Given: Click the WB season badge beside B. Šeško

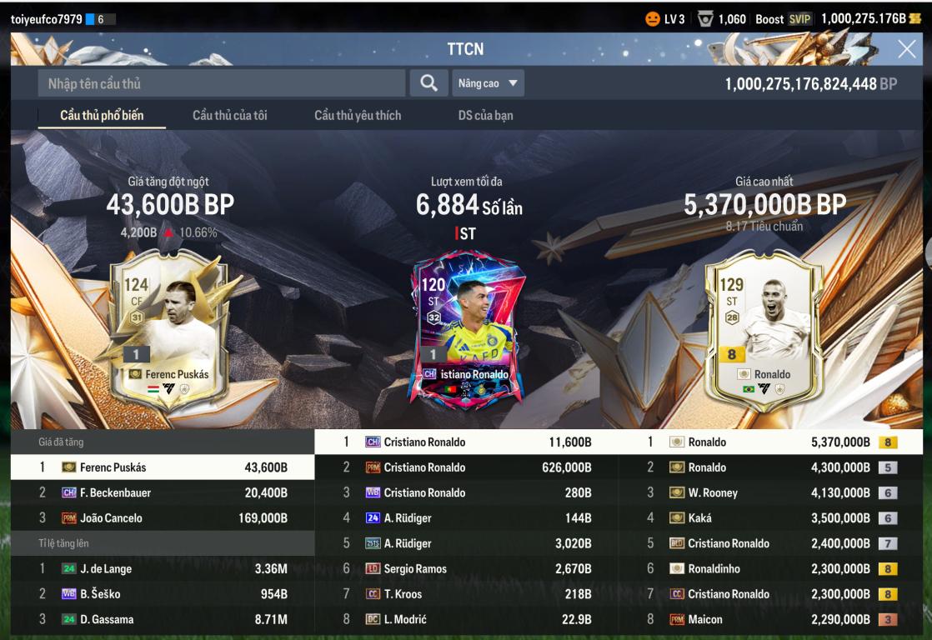Looking at the screenshot, I should [x=69, y=593].
